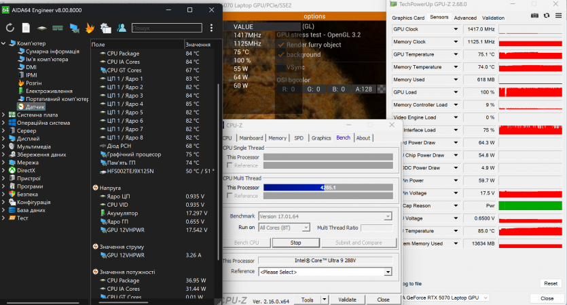This screenshot has height=305, width=567.
Task: Toggle the 'Render furry object' checkbox
Action: [x=280, y=45]
